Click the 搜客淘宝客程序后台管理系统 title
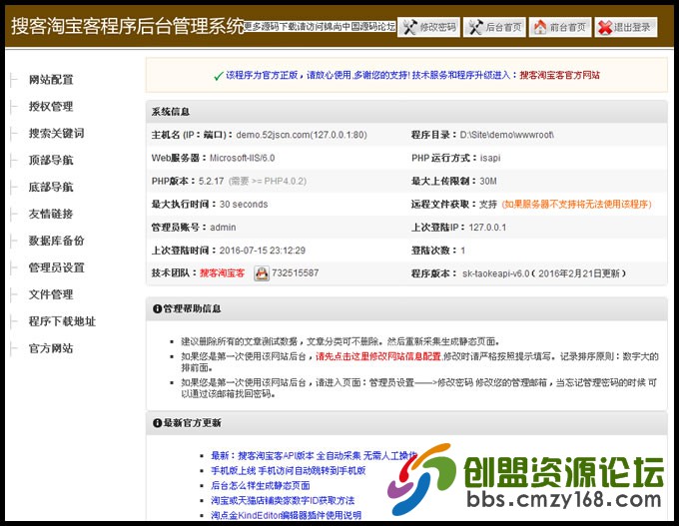Viewport: 679px width, 526px height. 128,26
